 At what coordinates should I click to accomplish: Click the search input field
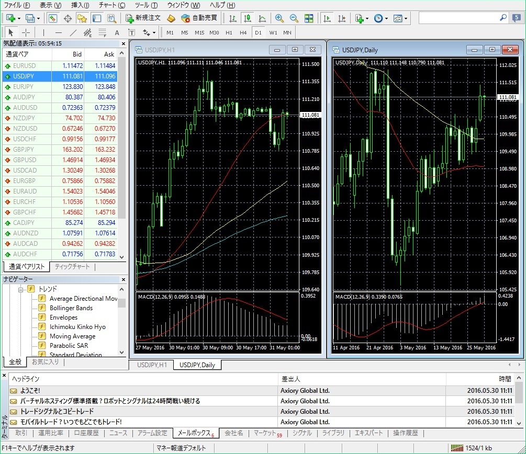[459, 18]
